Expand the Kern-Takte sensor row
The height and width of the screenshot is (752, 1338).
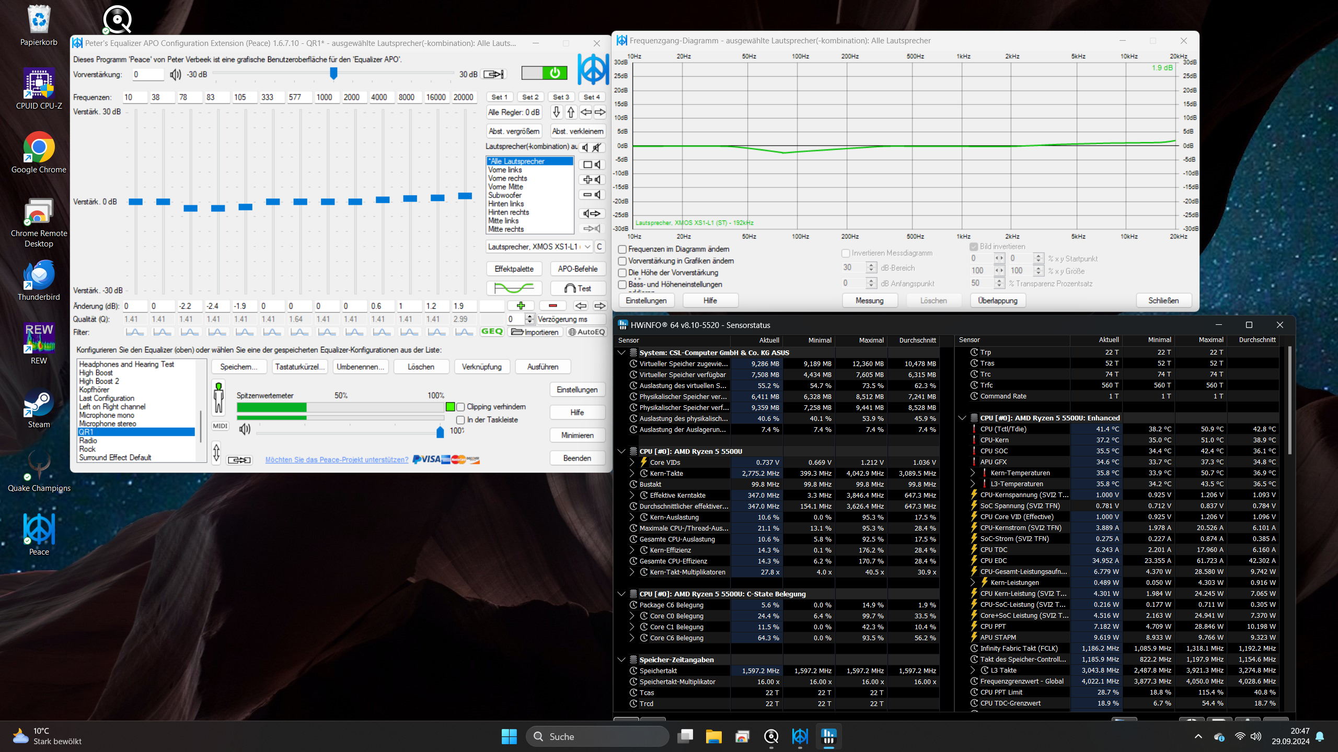632,474
